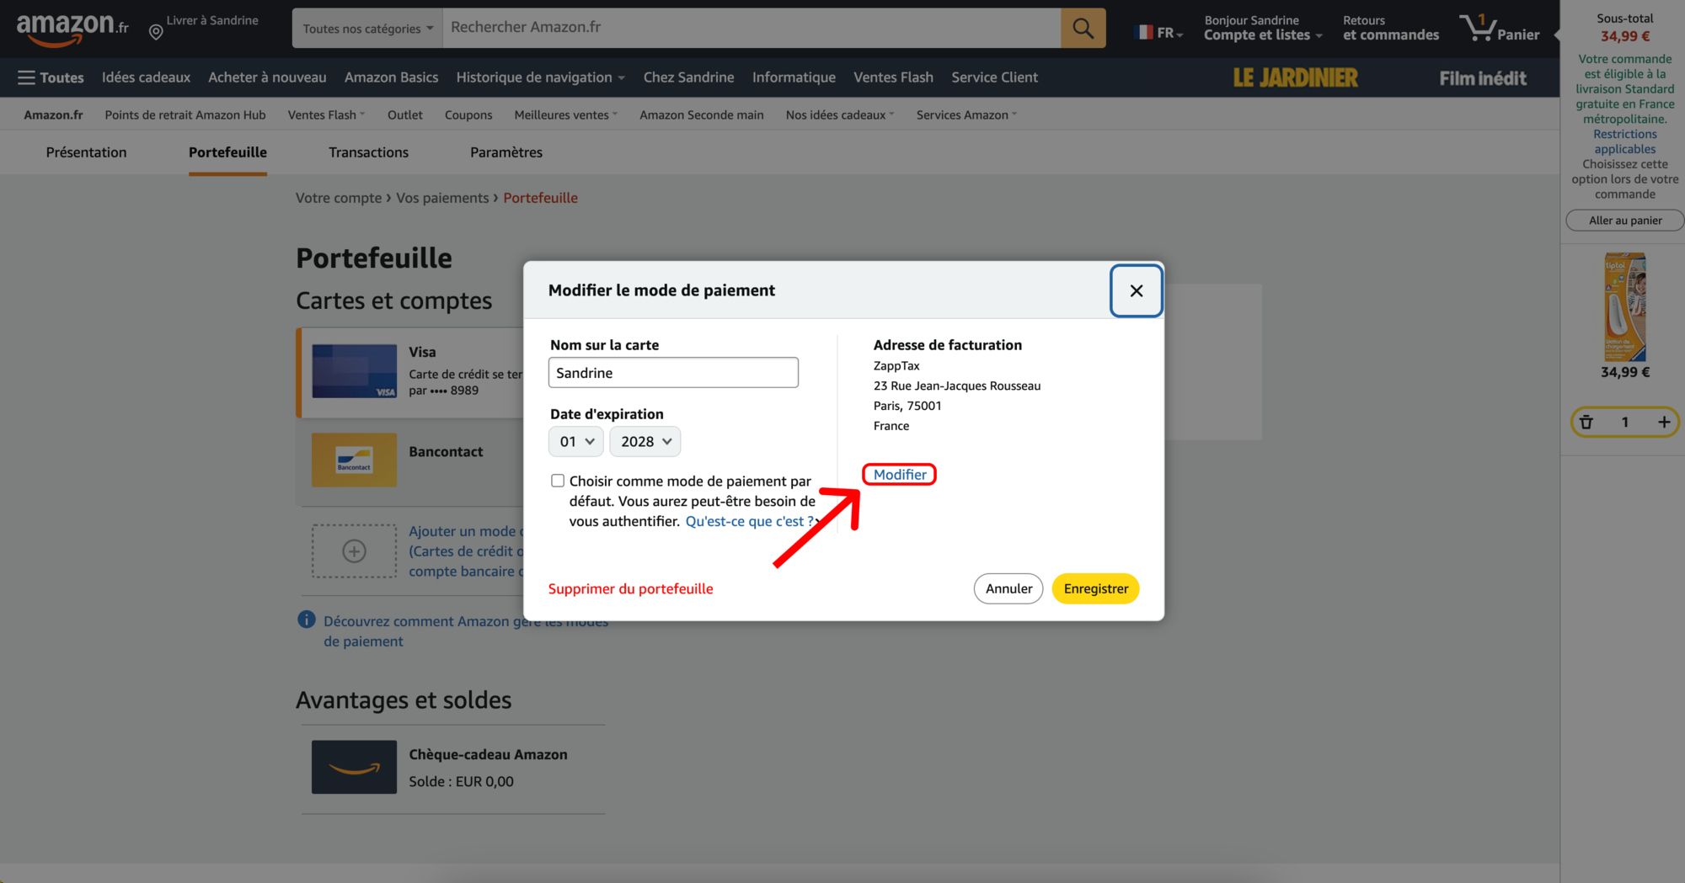Select the Portefeuille tab
Viewport: 1685px width, 883px height.
click(227, 152)
